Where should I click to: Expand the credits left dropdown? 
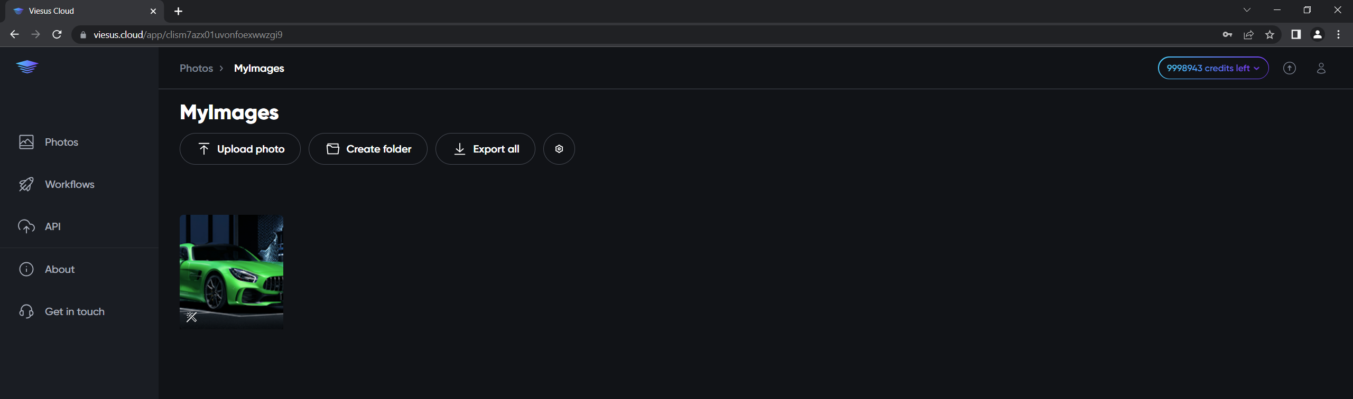tap(1213, 68)
